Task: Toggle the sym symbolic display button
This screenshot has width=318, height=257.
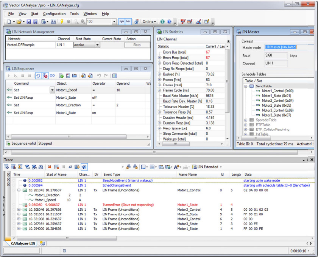Action: (x=122, y=22)
